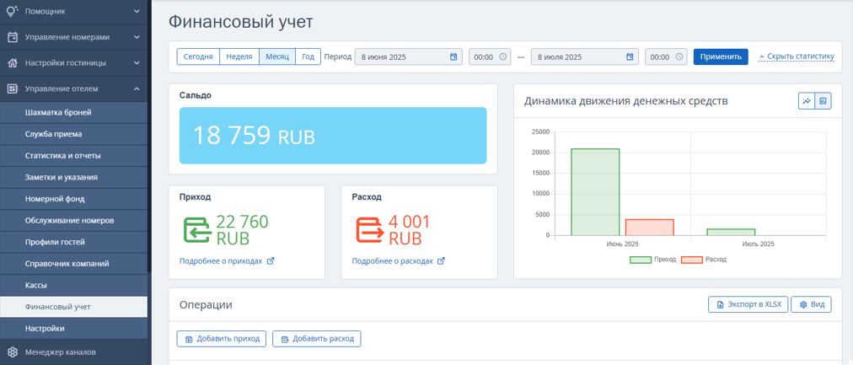Expand the Помощник menu chevron
This screenshot has width=853, height=365.
coord(137,11)
